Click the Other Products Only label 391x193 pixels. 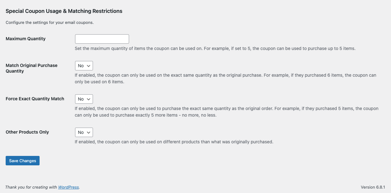tap(27, 132)
